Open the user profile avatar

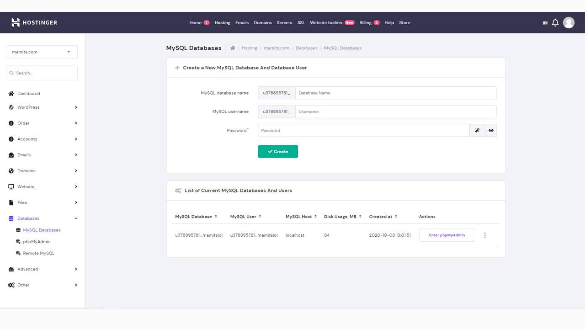569,22
